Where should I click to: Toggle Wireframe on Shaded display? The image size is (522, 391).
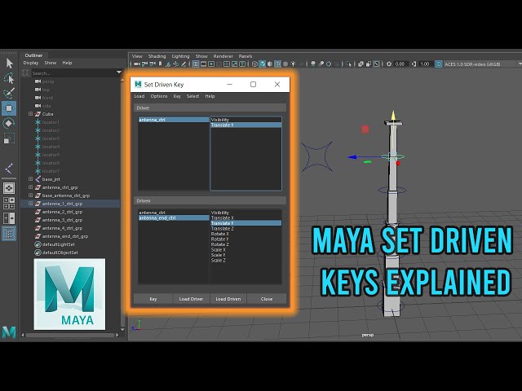(x=277, y=64)
